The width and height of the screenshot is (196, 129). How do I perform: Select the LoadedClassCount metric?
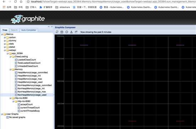[x=27, y=60]
